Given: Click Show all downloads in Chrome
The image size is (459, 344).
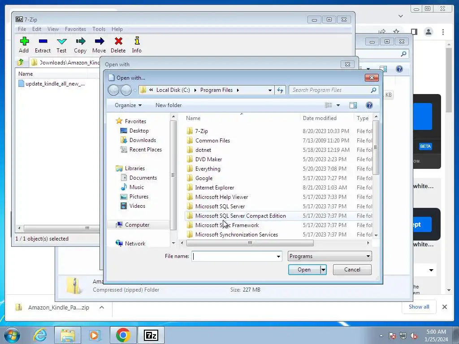Looking at the screenshot, I should coord(419,306).
